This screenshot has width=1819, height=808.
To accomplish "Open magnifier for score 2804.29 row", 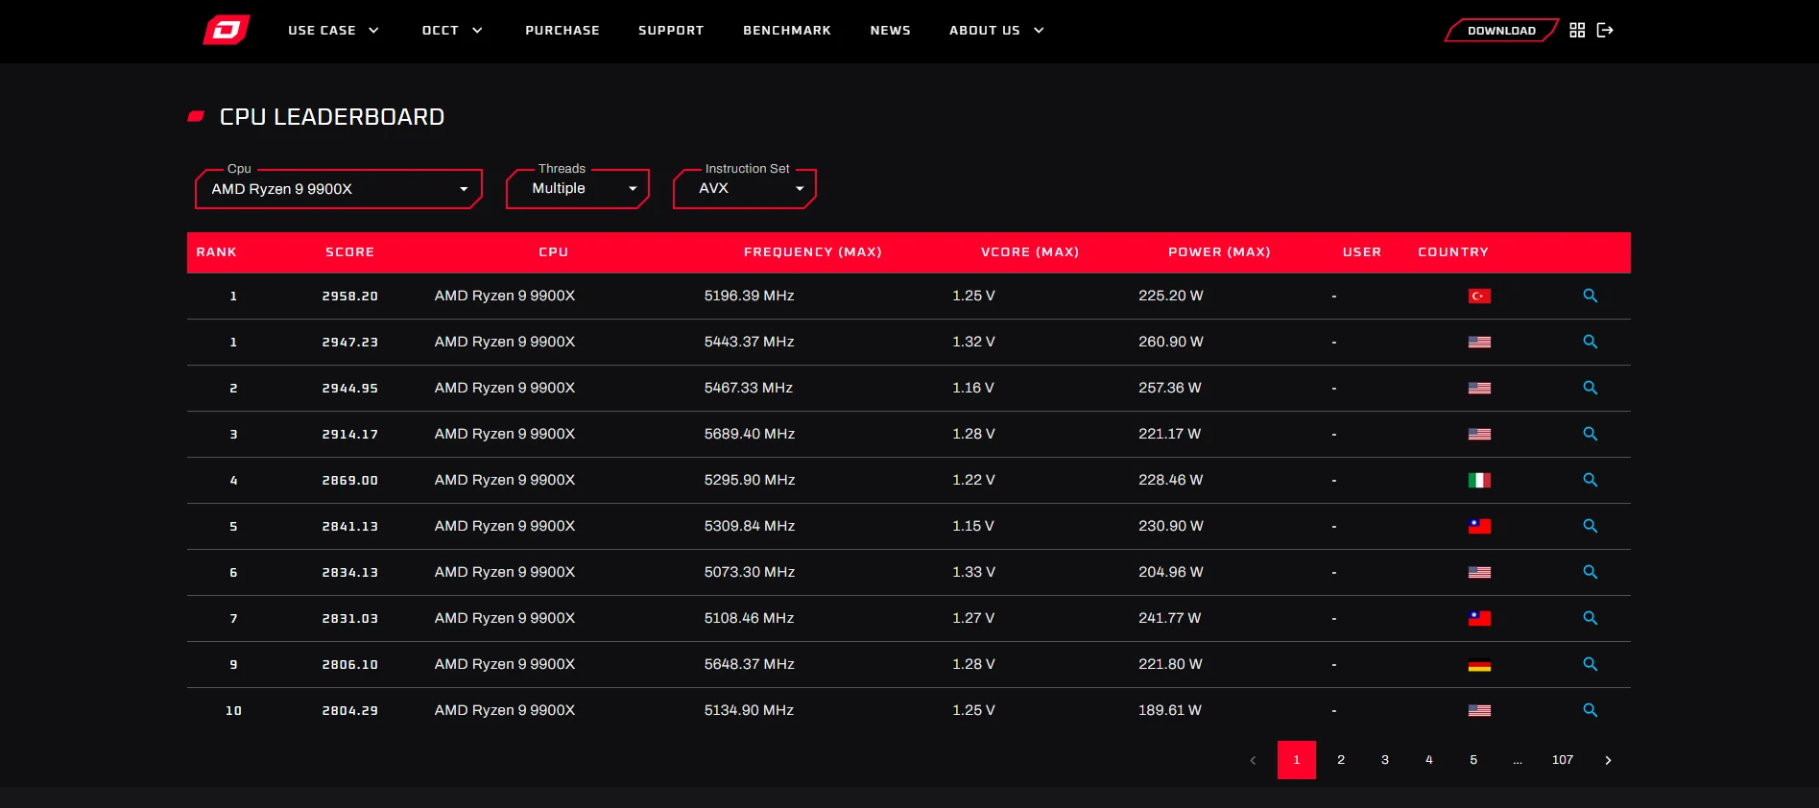I will click(x=1591, y=710).
